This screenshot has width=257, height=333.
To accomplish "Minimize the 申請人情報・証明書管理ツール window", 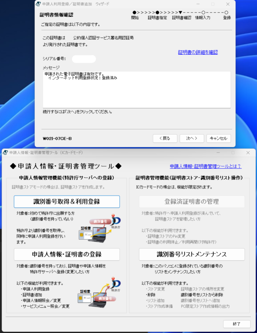I will [x=217, y=153].
